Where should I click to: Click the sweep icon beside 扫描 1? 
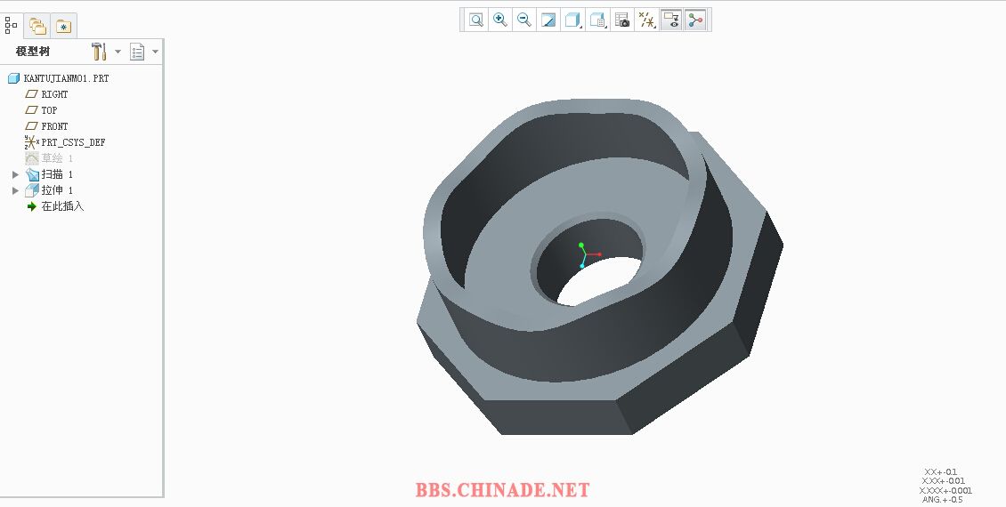click(32, 174)
